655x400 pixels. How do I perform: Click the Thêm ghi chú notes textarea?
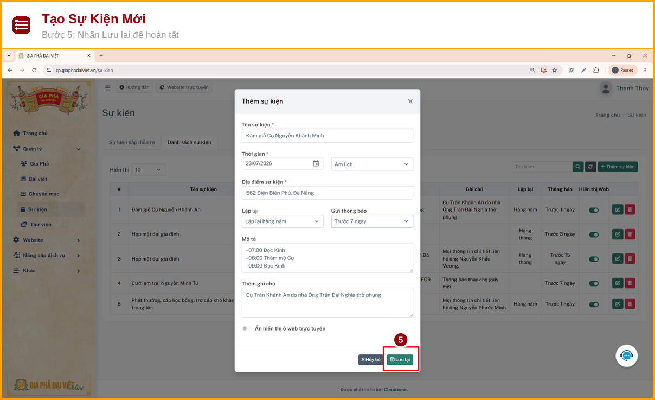pos(327,302)
